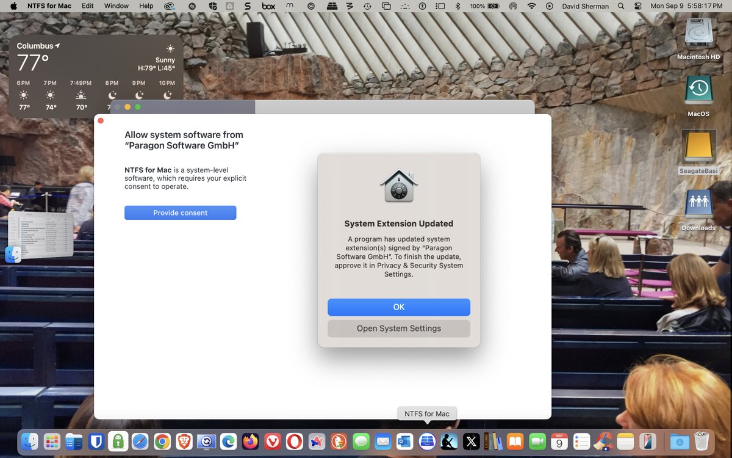
Task: Click the "System Extension Updated" title
Action: pyautogui.click(x=399, y=224)
